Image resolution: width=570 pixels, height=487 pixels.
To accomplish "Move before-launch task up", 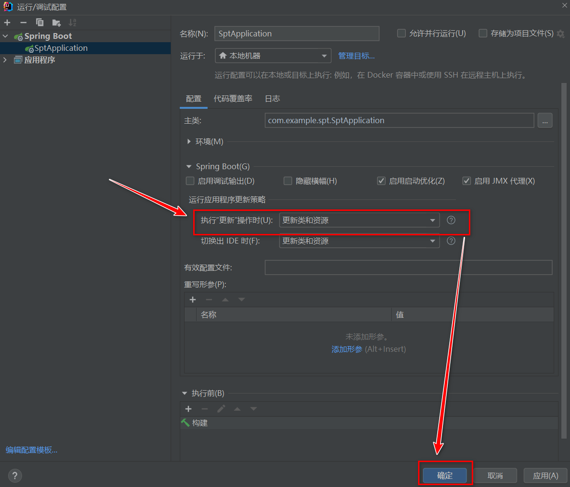I will [x=237, y=409].
